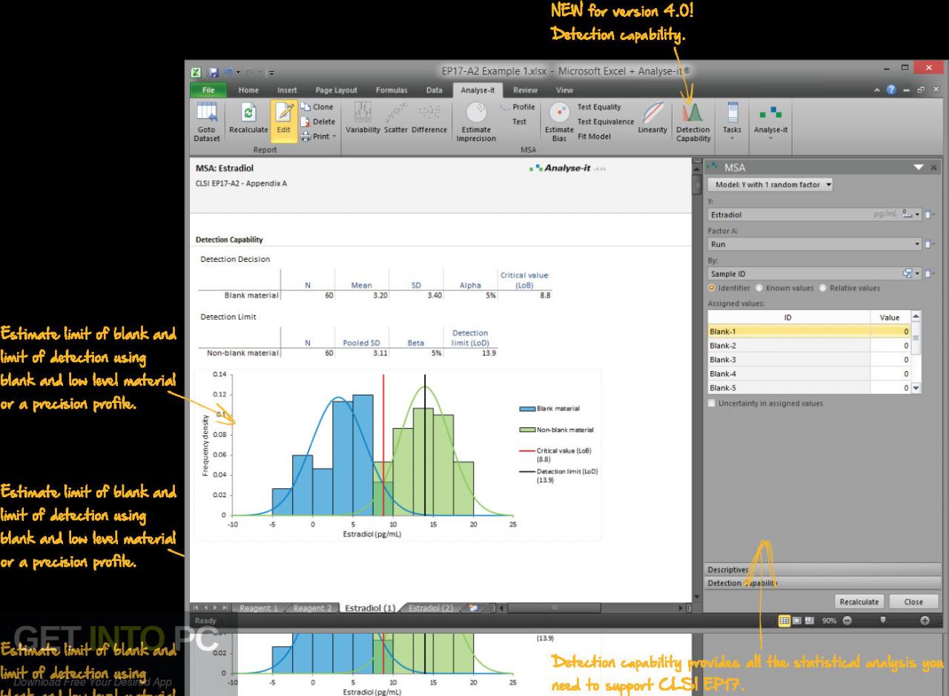Click the Delete report icon

tap(317, 122)
